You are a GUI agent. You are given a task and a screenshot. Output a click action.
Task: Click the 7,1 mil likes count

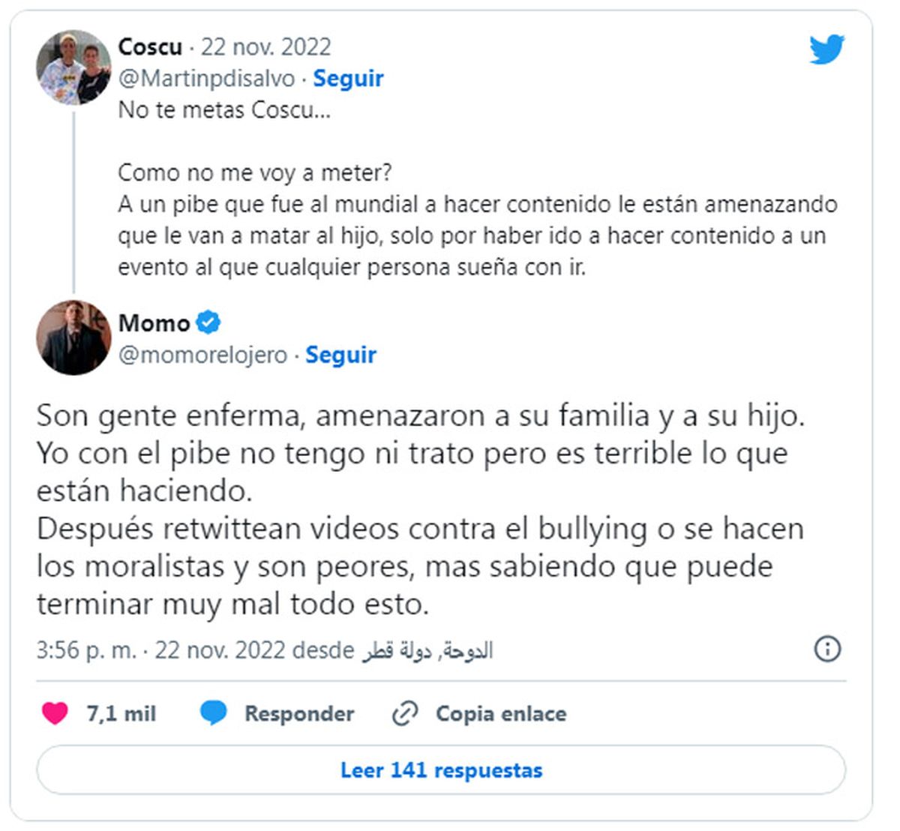[x=121, y=713]
